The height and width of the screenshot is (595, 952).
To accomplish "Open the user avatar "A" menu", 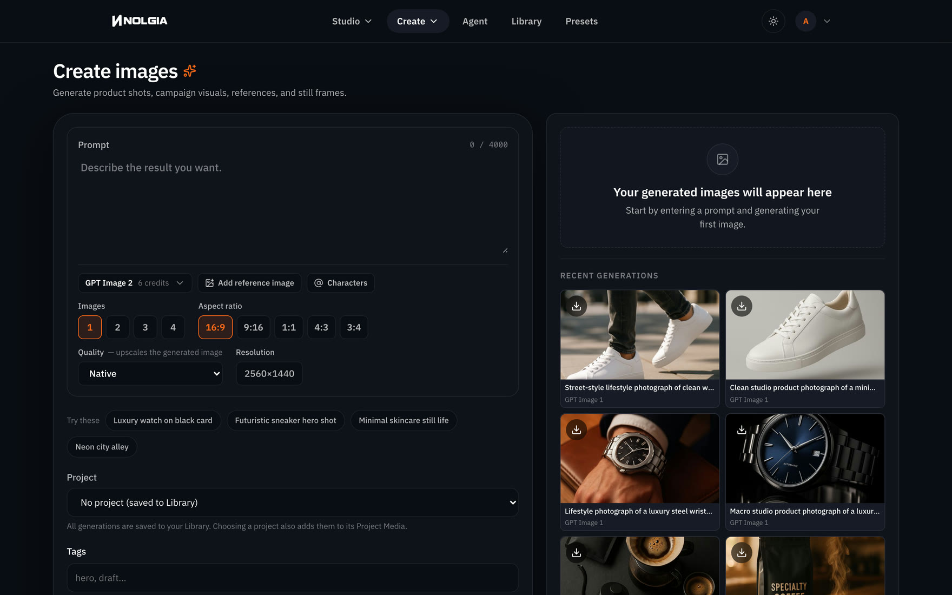I will pyautogui.click(x=805, y=21).
